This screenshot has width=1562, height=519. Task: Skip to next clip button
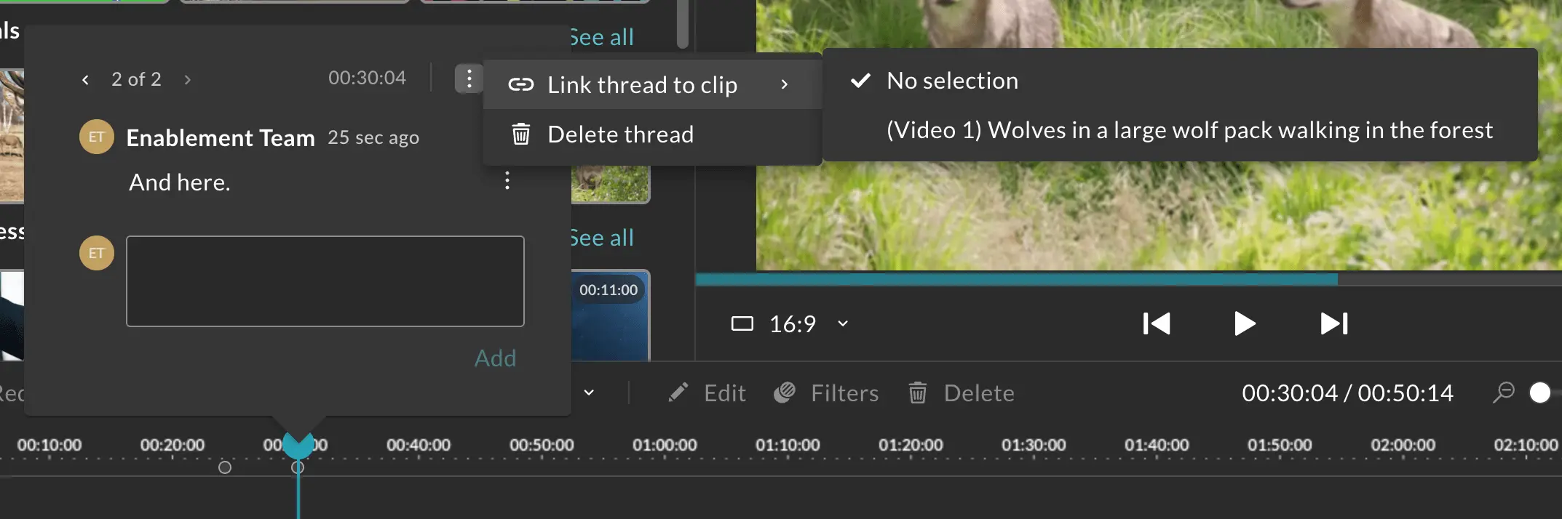click(1334, 323)
